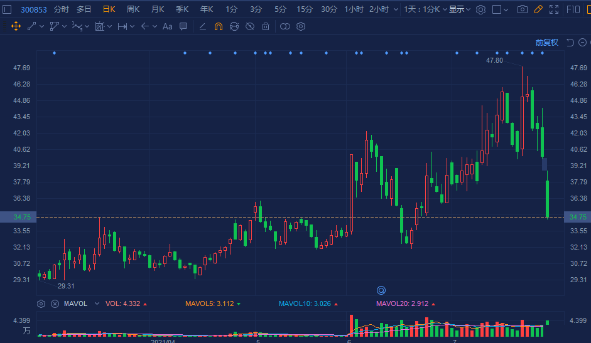
Task: Click the 47.80 high price label
Action: click(x=494, y=60)
